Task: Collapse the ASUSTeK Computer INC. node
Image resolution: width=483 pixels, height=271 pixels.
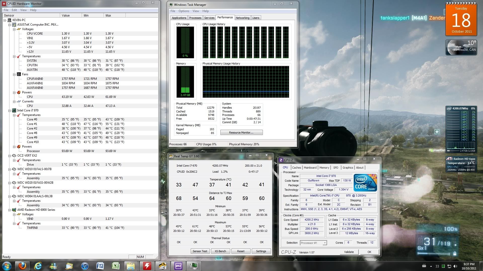Action: (10, 25)
